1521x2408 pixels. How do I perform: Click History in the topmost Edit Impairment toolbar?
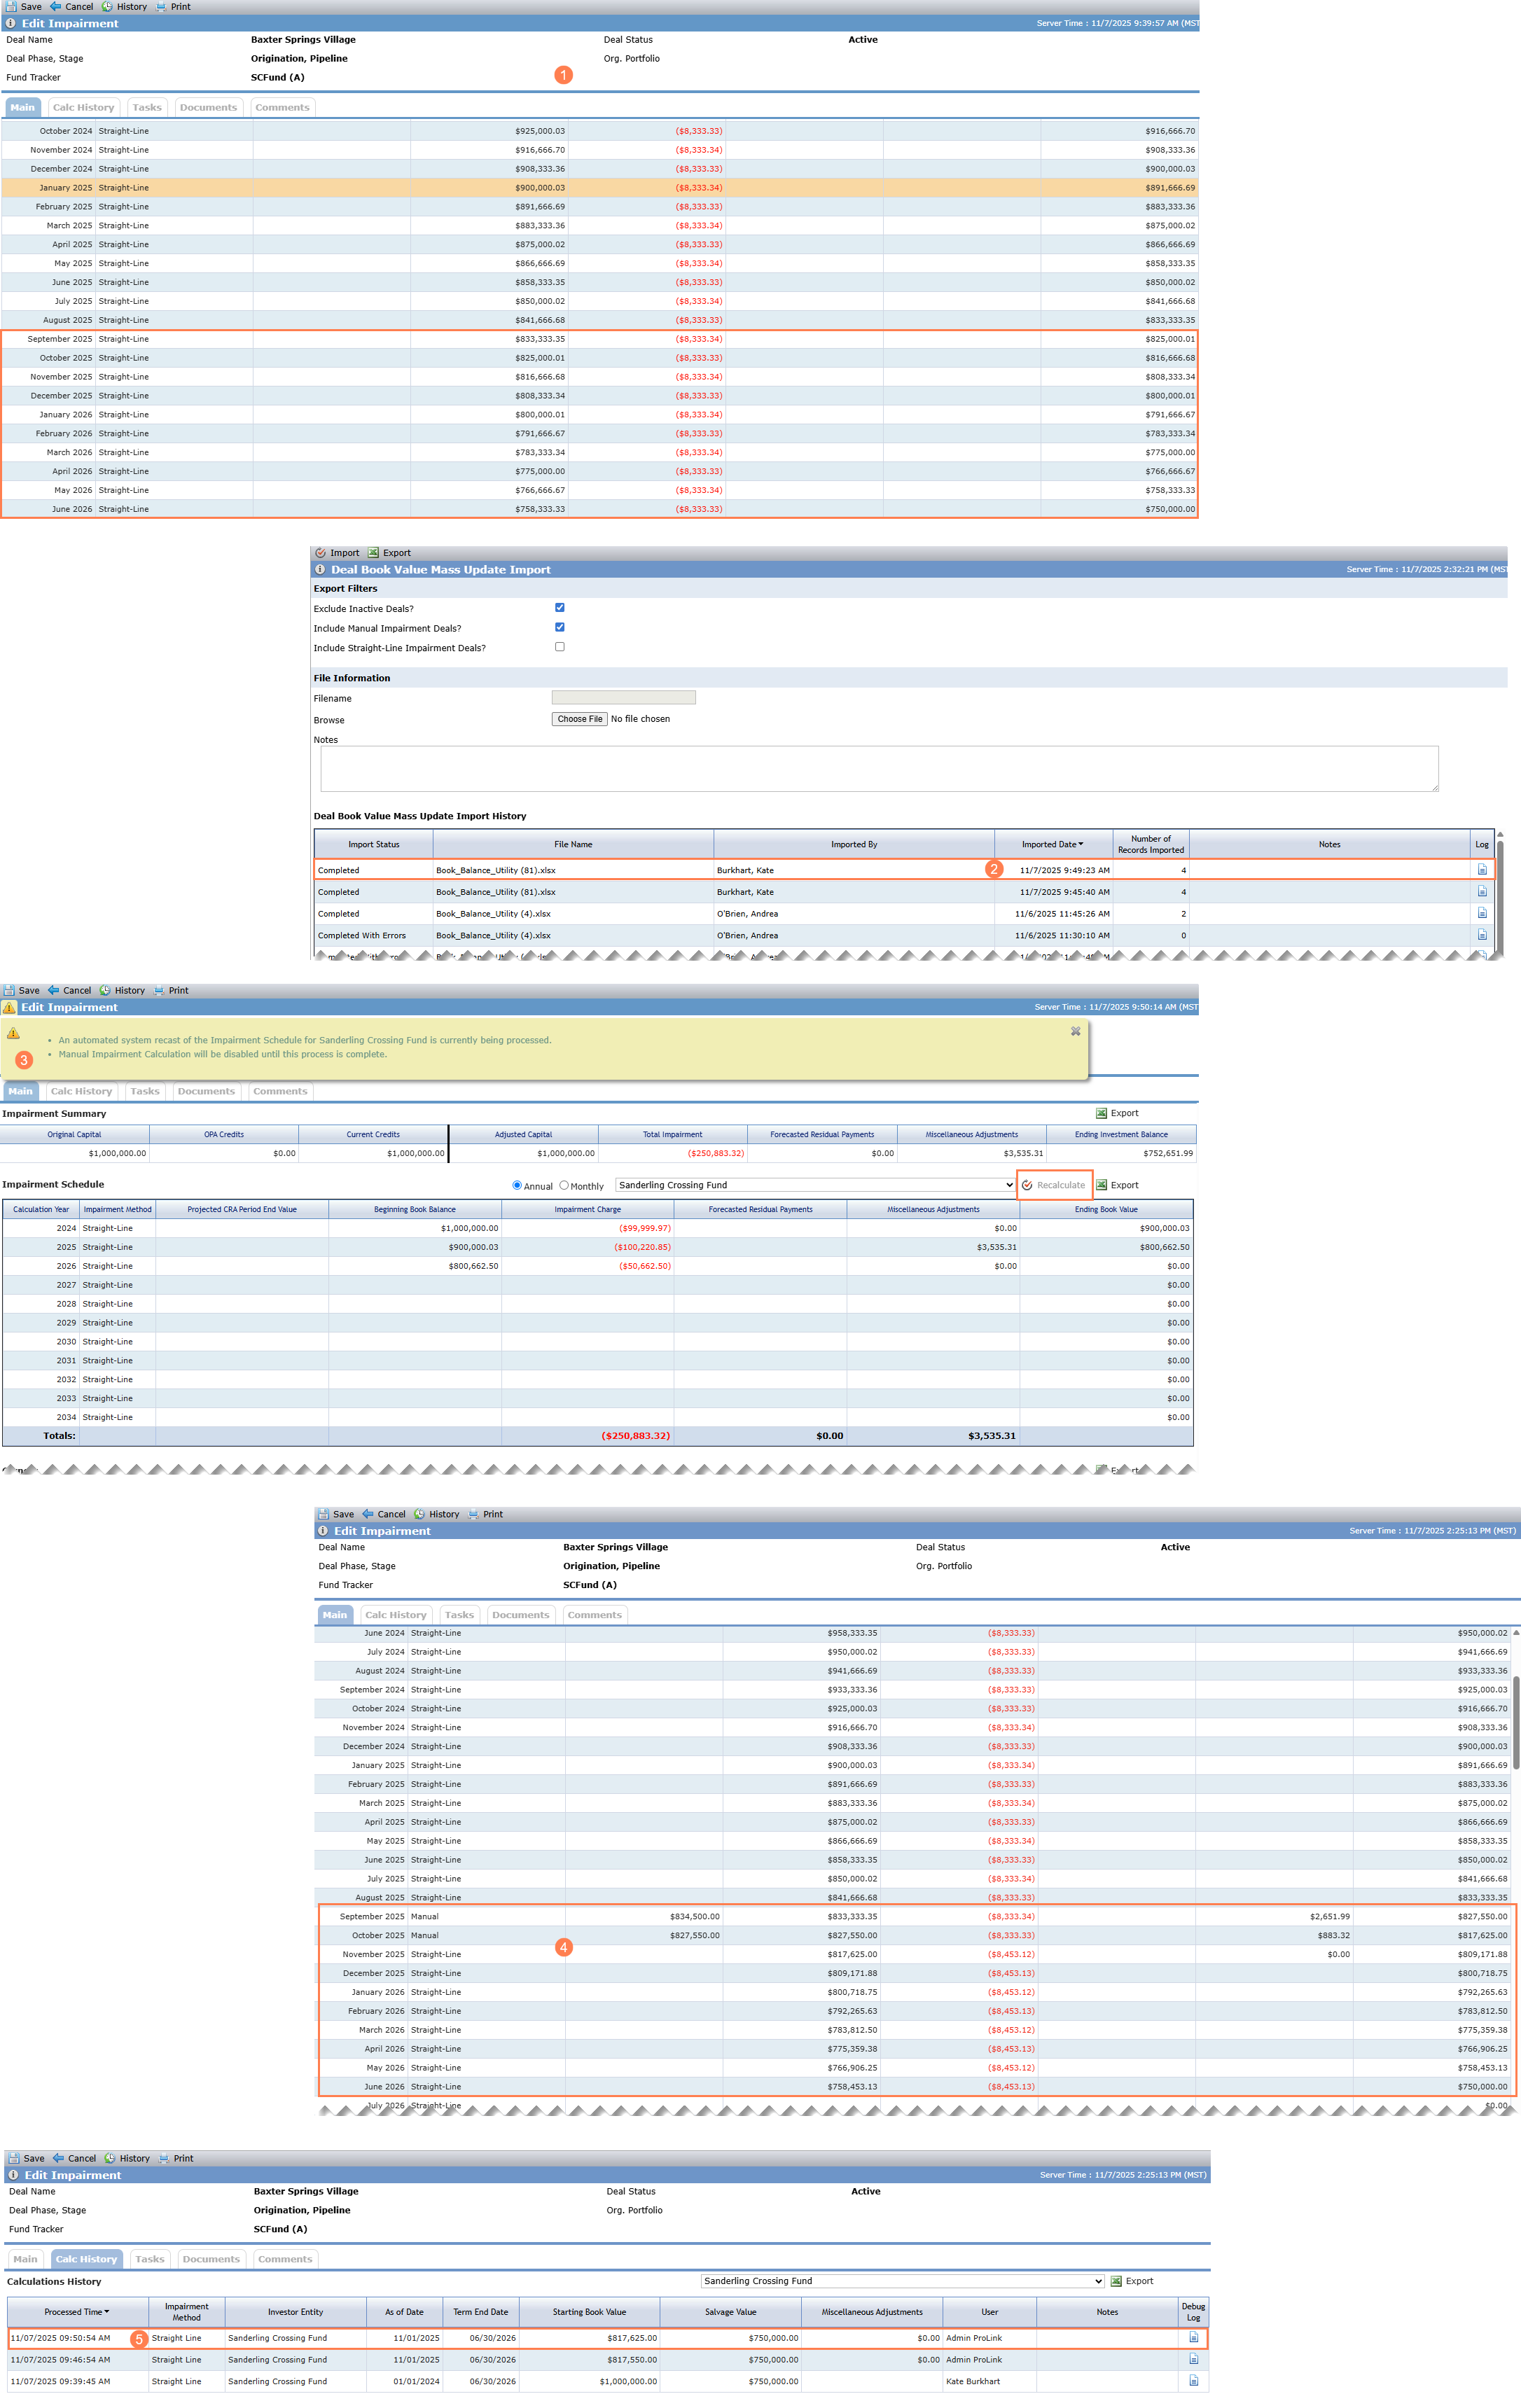point(124,7)
